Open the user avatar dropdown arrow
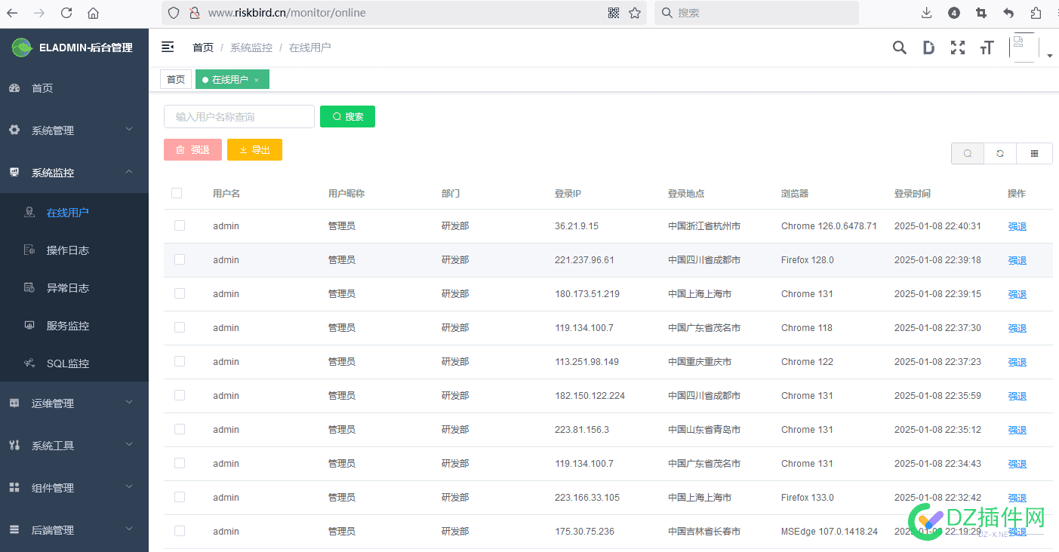 (x=1049, y=56)
